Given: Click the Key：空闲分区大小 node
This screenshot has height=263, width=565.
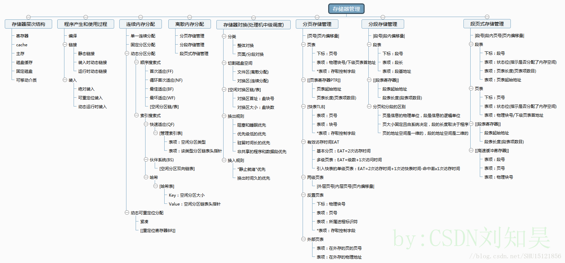Looking at the screenshot, I should click(x=186, y=195).
